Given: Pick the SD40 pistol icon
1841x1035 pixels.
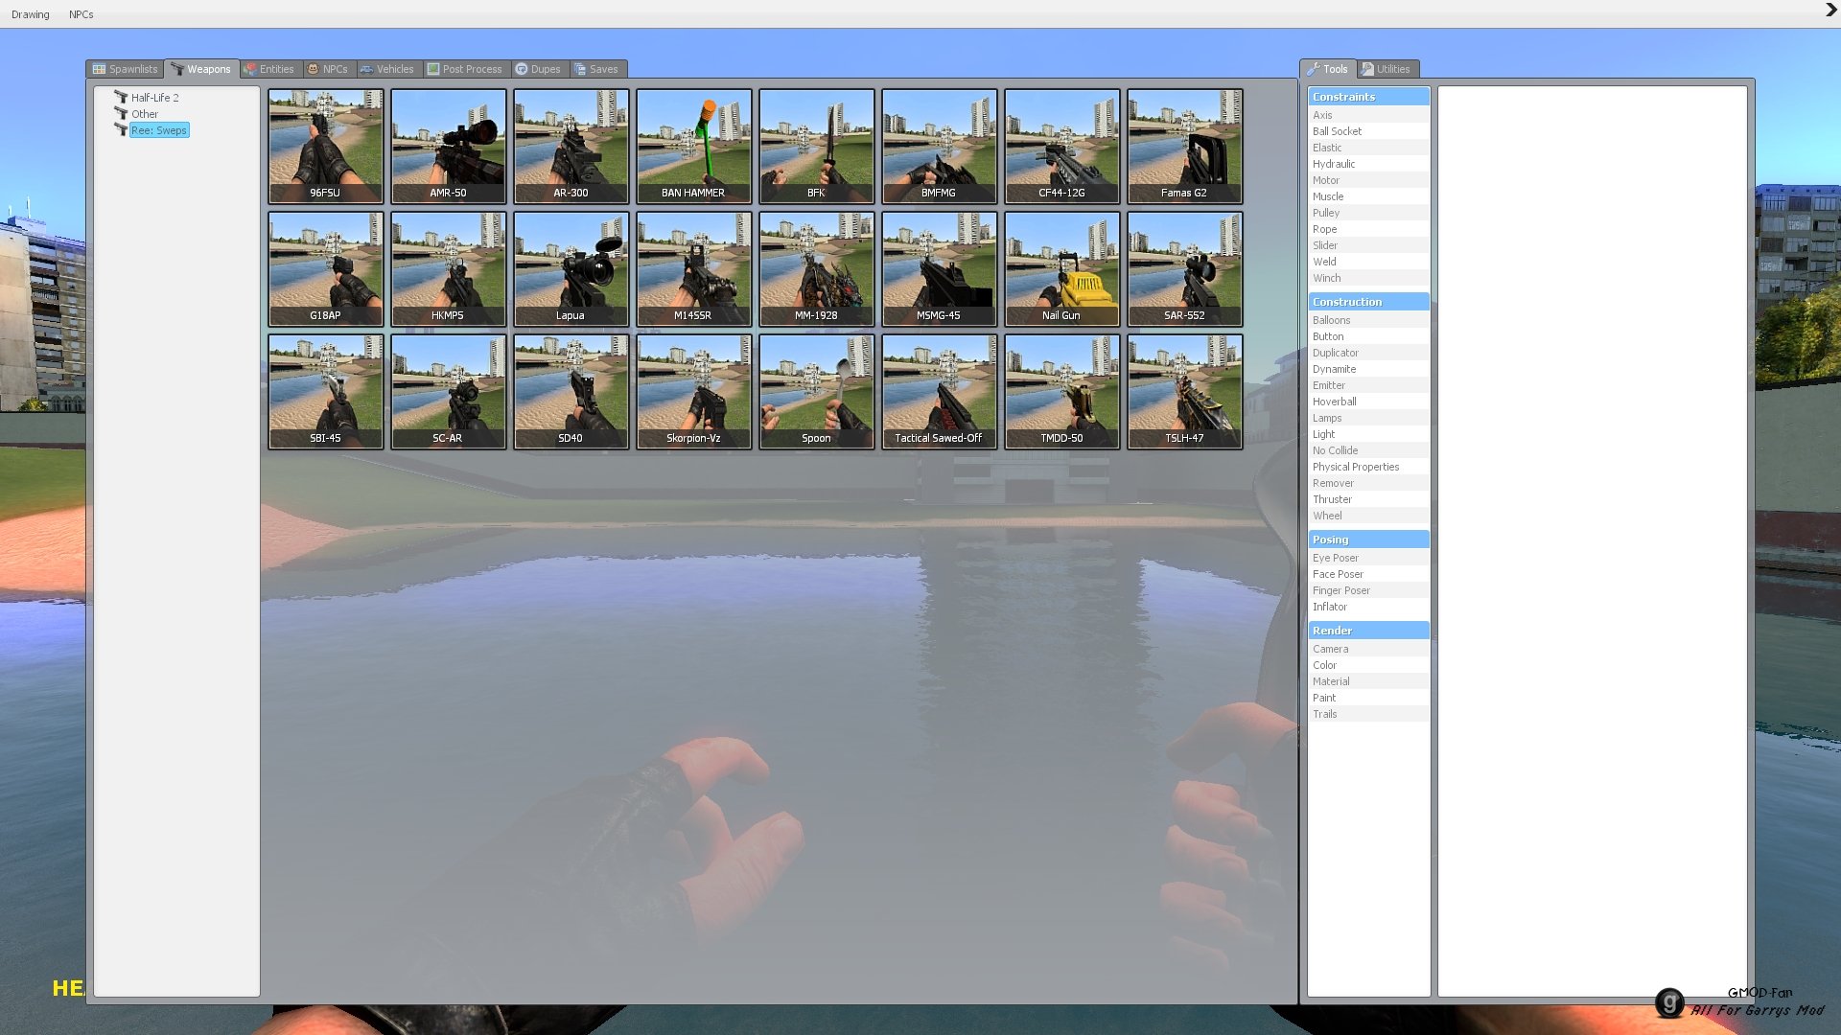Looking at the screenshot, I should coord(571,391).
